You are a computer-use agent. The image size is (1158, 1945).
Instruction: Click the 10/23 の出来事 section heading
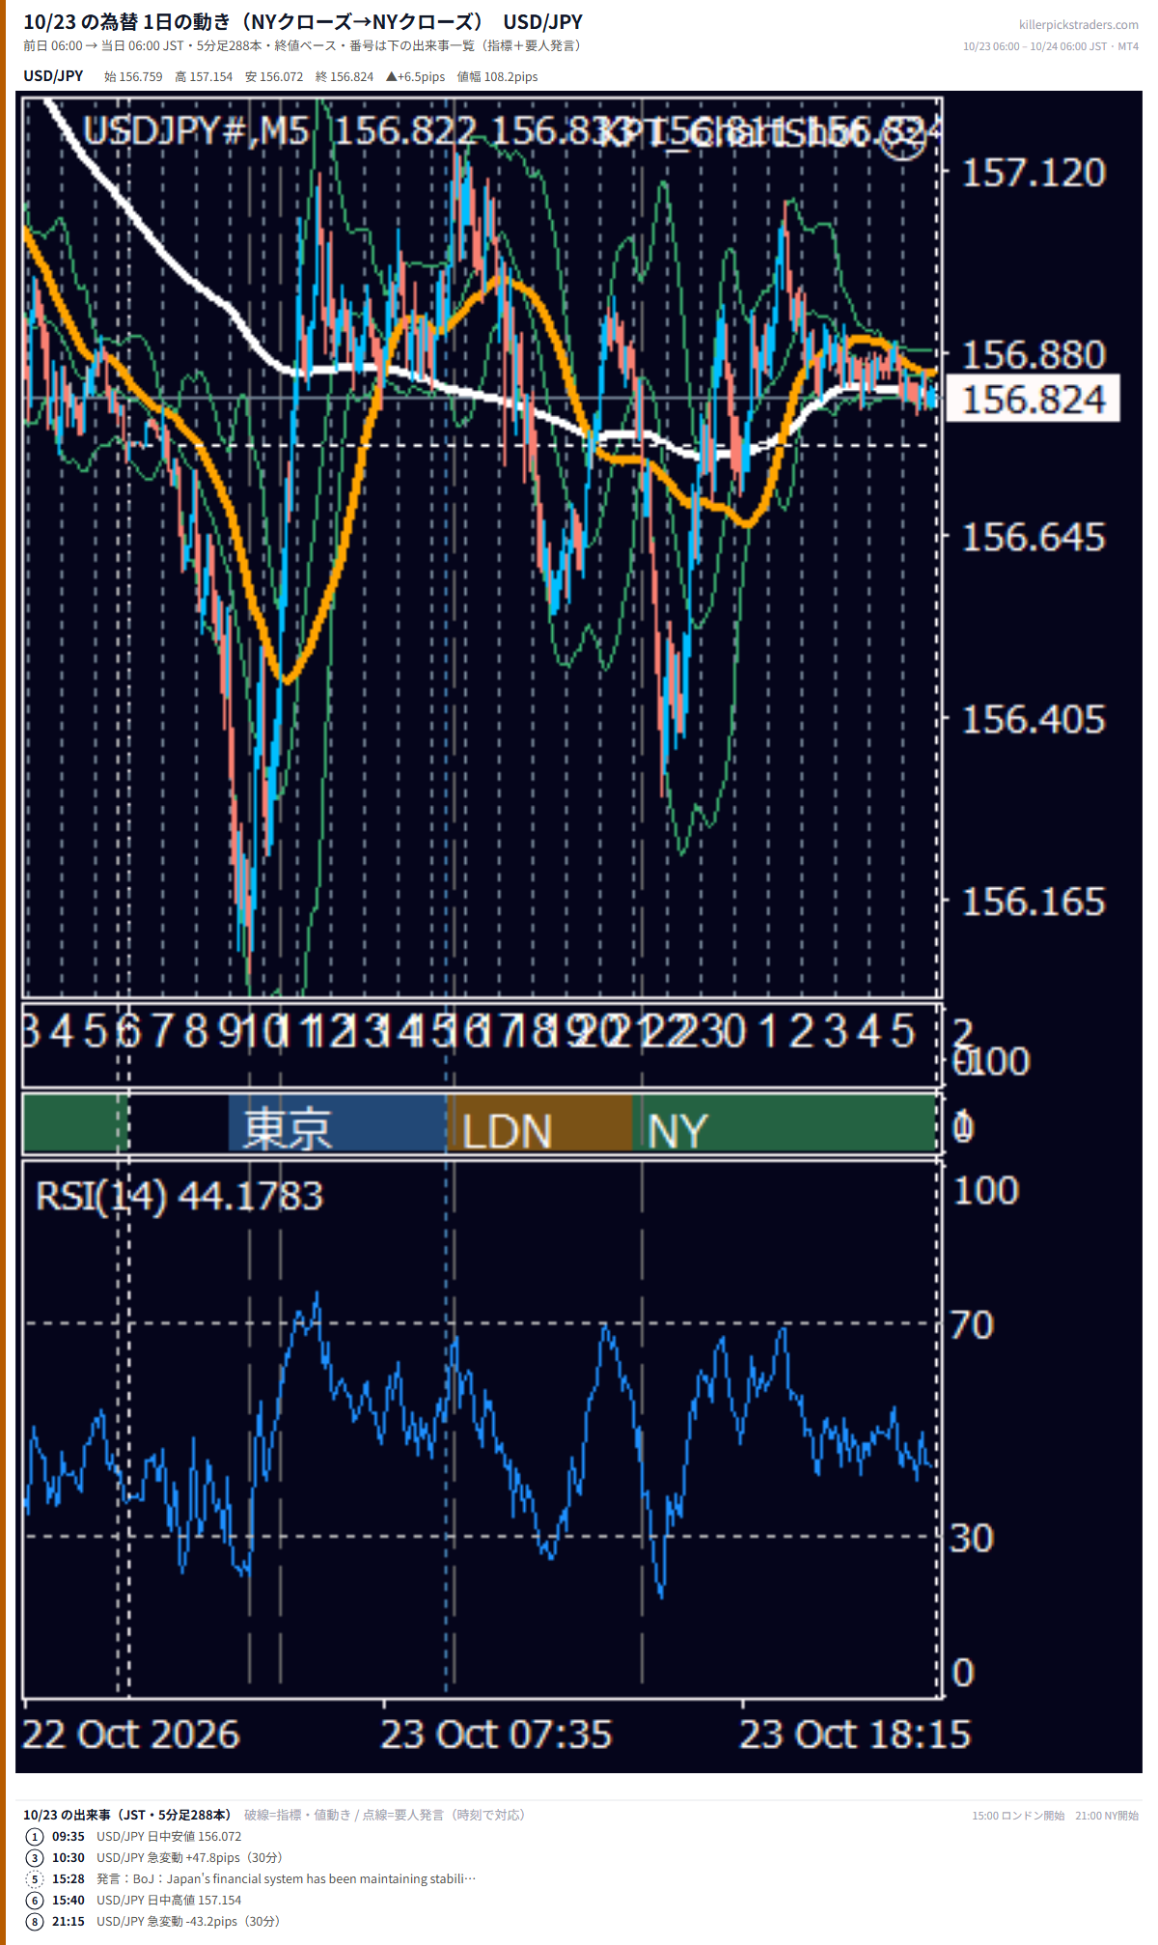tap(126, 1815)
